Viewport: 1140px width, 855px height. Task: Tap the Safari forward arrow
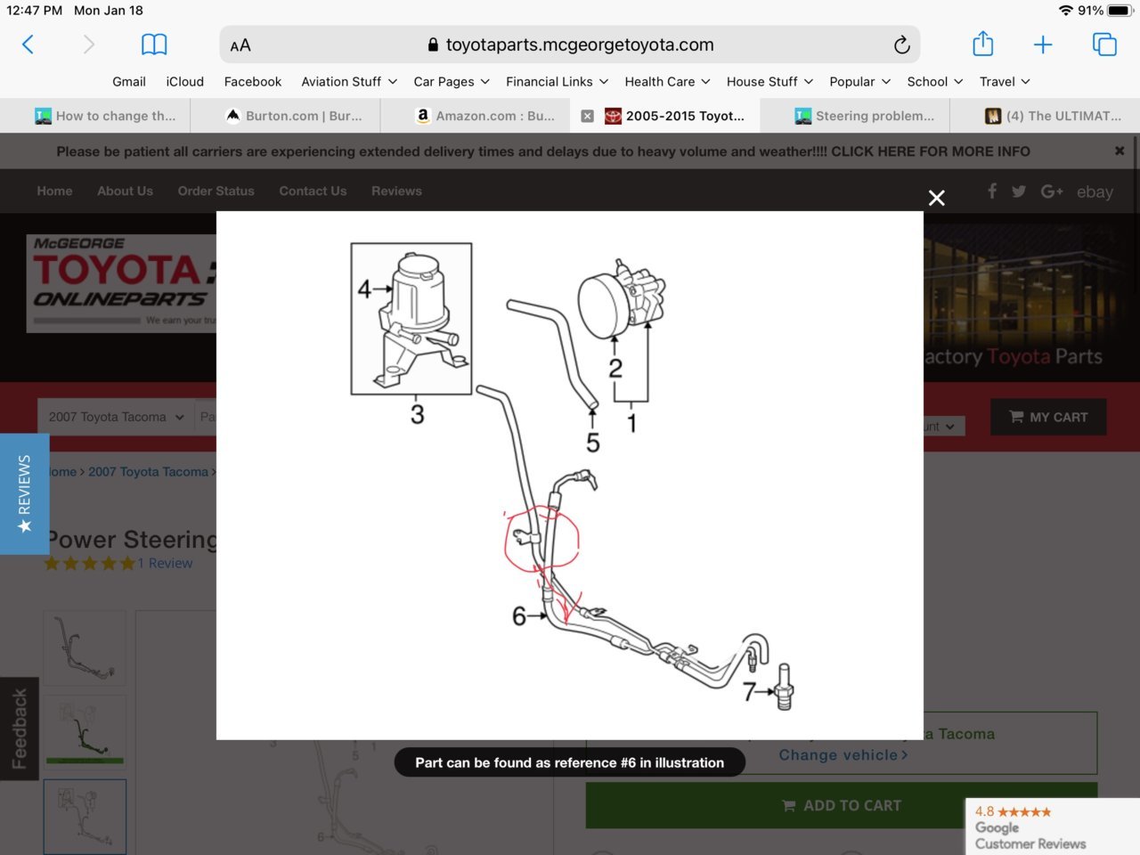[x=88, y=45]
